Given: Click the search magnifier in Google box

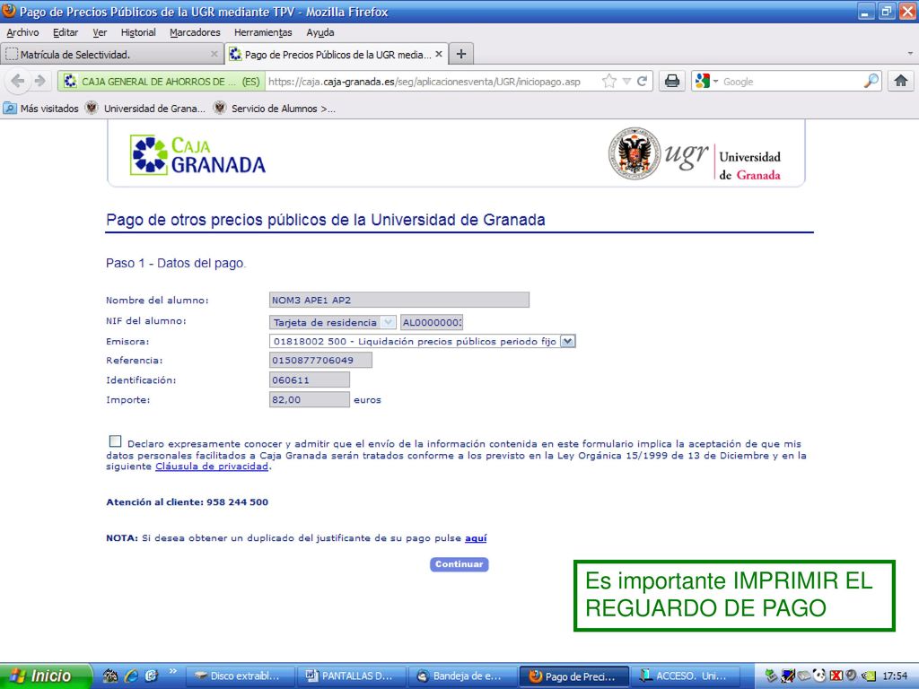Looking at the screenshot, I should [x=871, y=81].
